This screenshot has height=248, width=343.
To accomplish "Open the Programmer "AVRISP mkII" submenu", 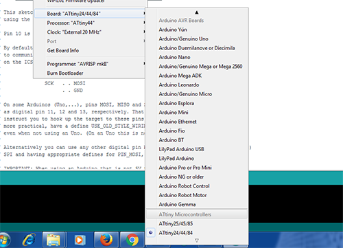I will click(x=90, y=64).
